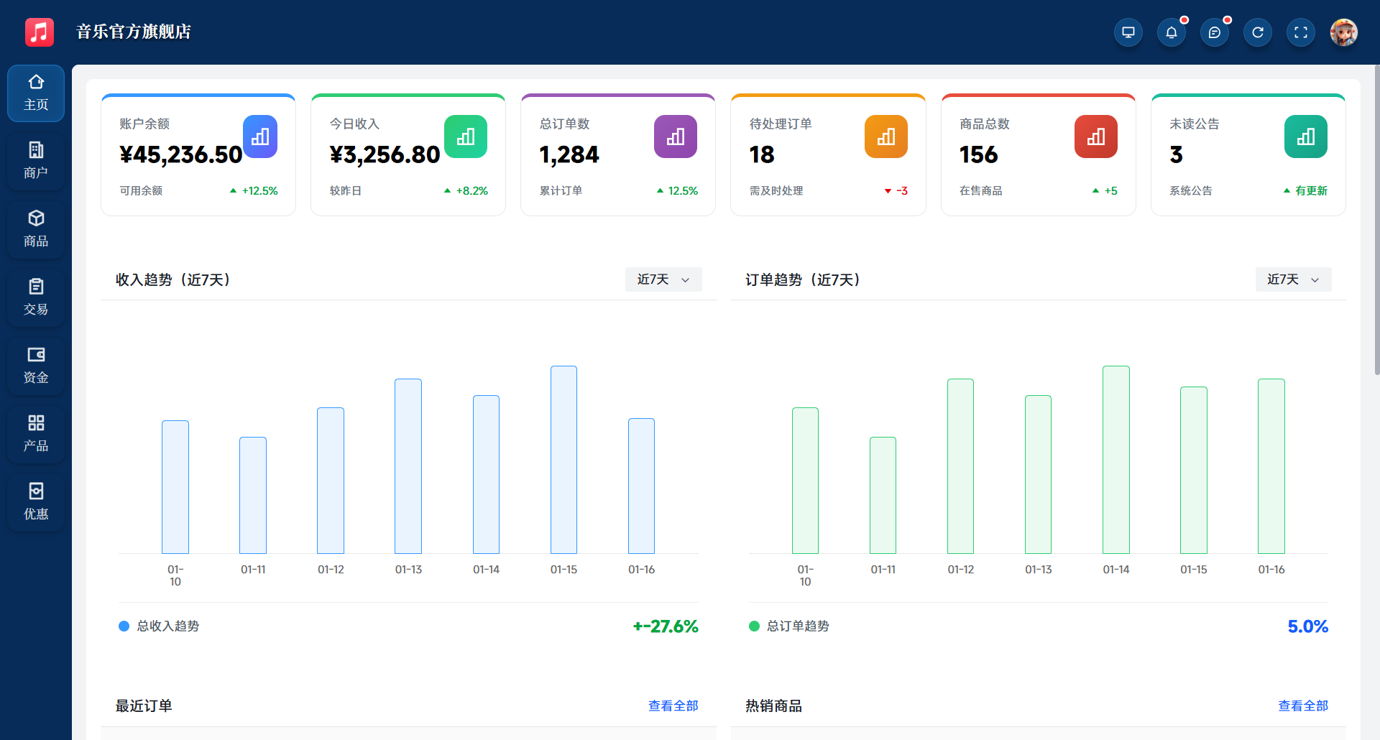The width and height of the screenshot is (1380, 740).
Task: Open 商户 sidebar menu
Action: [x=36, y=161]
